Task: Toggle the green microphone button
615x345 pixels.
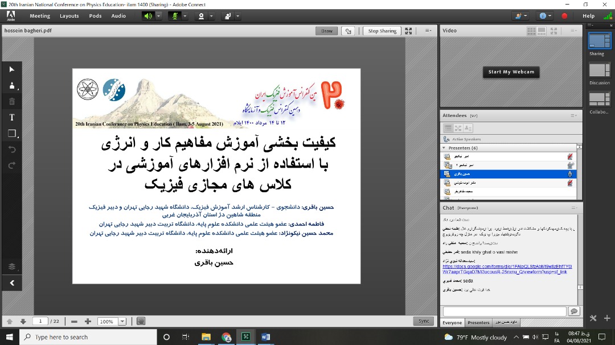Action: pos(174,16)
